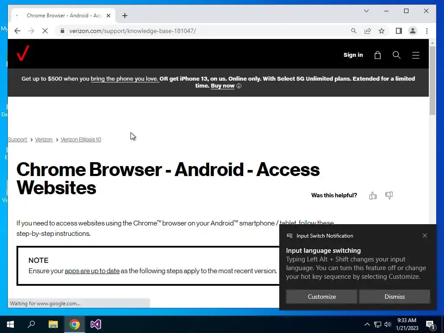Screen dimensions: 444x333
Task: Rate the article thumbs down
Action: pos(389,196)
